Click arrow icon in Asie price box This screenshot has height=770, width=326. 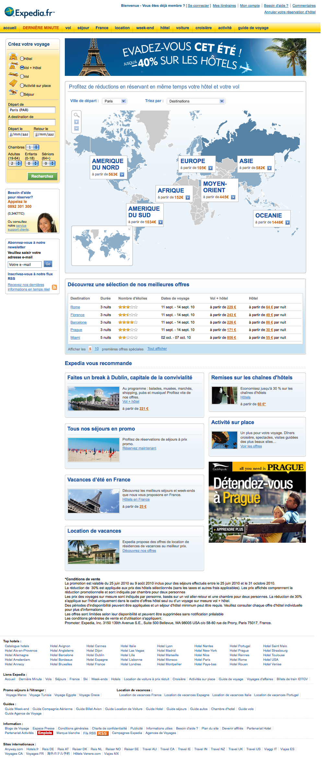(269, 168)
